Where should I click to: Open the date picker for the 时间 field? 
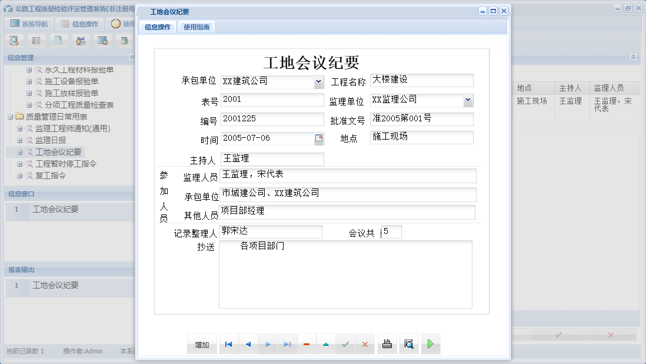(318, 138)
